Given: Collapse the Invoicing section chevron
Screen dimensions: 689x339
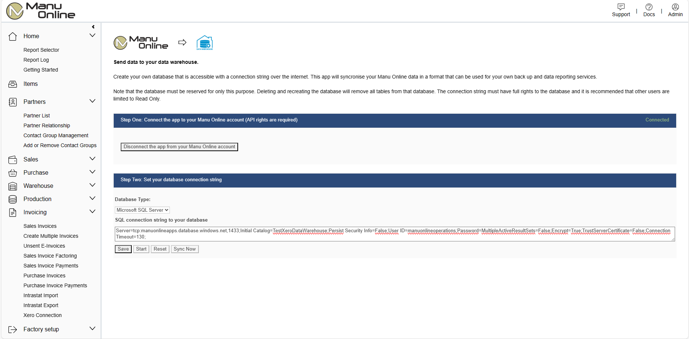Looking at the screenshot, I should pyautogui.click(x=92, y=212).
